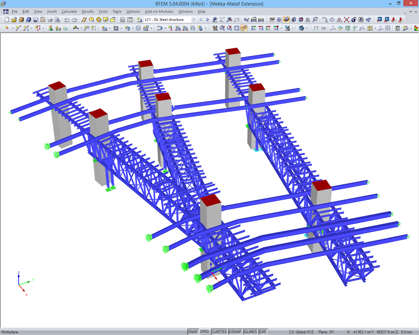Open the Window menu
The height and width of the screenshot is (335, 419).
[x=186, y=11]
